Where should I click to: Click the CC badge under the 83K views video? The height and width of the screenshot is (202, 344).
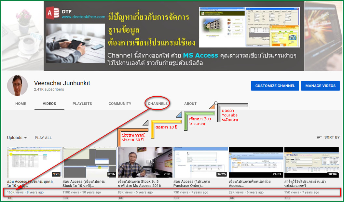coord(121,198)
